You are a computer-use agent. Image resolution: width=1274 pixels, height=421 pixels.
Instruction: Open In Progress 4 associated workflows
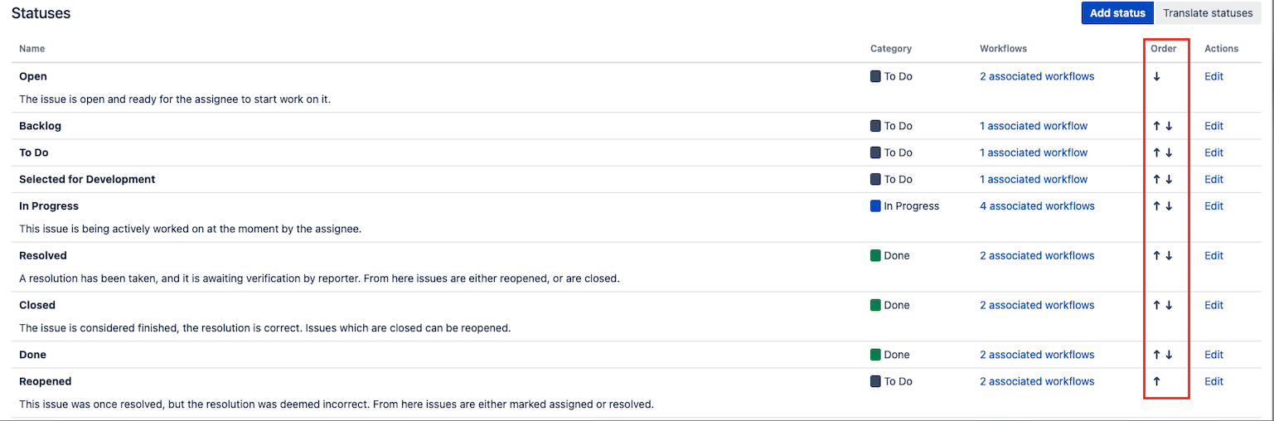(x=1037, y=206)
